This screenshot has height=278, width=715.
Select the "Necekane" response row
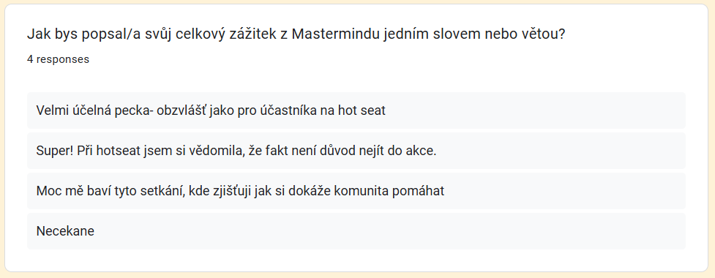356,231
